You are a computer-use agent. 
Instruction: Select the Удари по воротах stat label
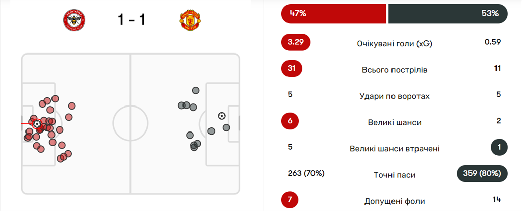point(395,96)
